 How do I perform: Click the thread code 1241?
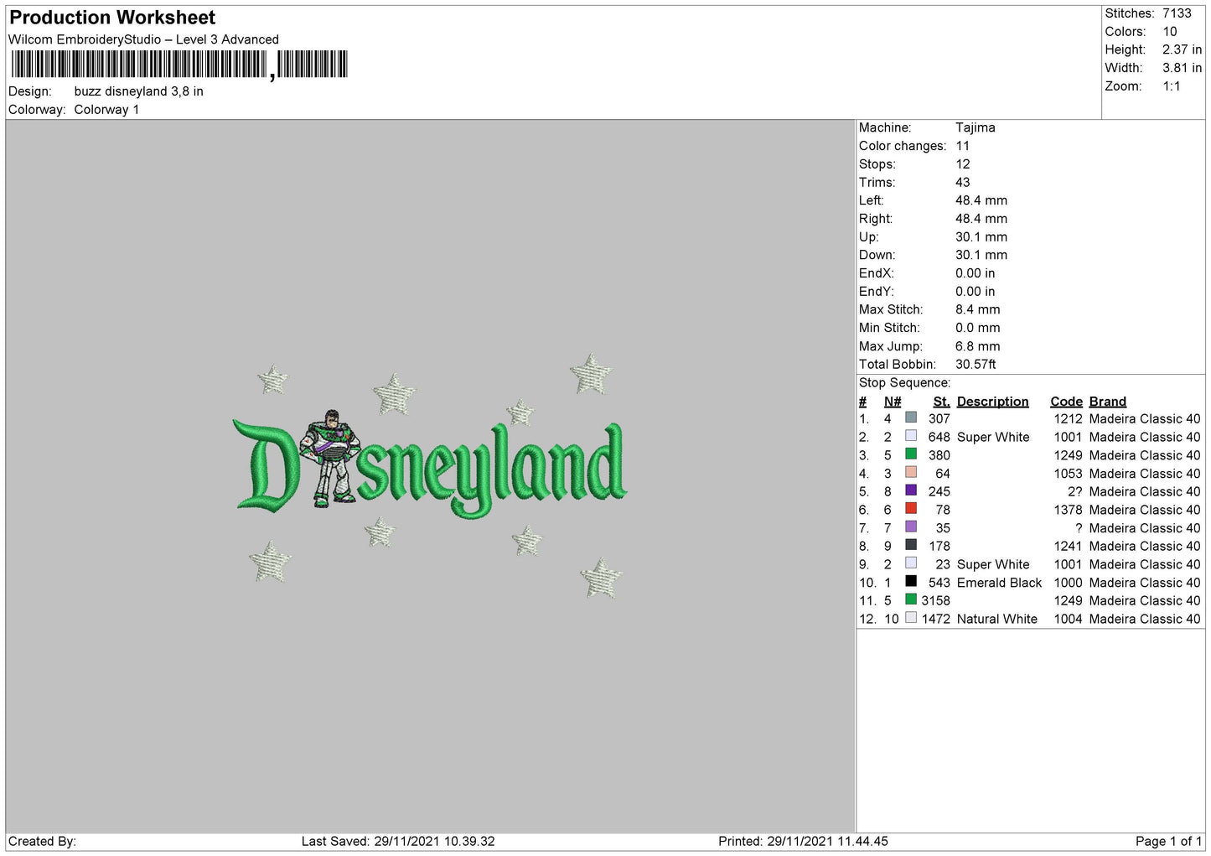tap(1069, 547)
